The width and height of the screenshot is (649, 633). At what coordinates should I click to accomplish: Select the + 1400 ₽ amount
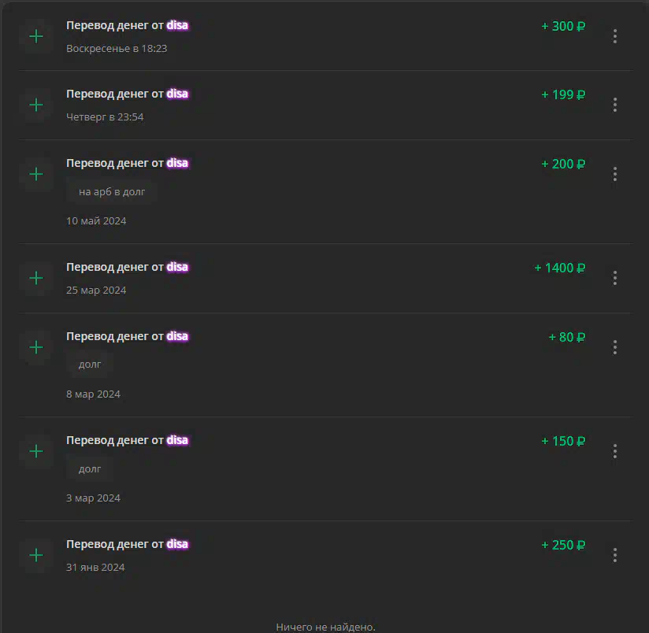pos(559,268)
